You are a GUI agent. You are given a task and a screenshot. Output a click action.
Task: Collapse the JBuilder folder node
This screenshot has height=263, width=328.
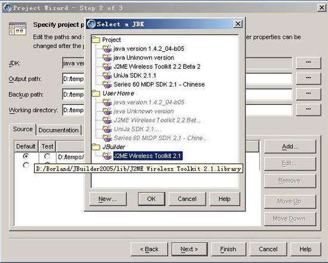[96, 147]
